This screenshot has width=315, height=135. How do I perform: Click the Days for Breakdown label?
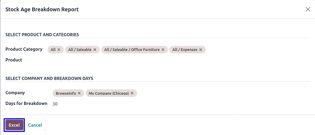pos(26,104)
